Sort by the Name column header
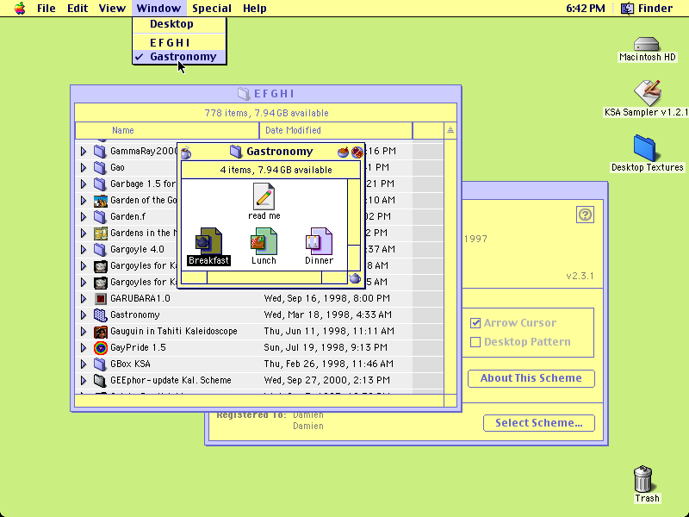This screenshot has width=689, height=517. coord(167,130)
